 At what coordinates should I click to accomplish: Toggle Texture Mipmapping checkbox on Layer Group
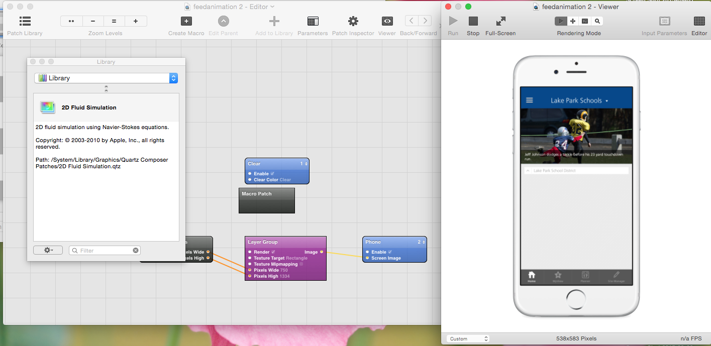pos(301,264)
